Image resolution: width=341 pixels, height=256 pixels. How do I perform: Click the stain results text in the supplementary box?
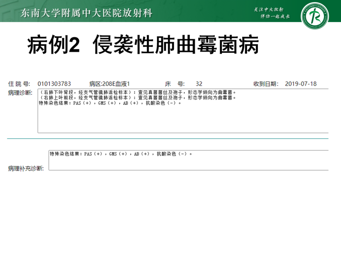click(x=121, y=154)
